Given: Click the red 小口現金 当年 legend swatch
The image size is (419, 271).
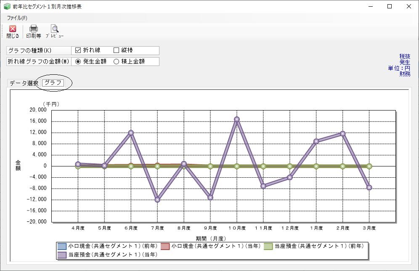Looking at the screenshot, I should click(x=165, y=246).
